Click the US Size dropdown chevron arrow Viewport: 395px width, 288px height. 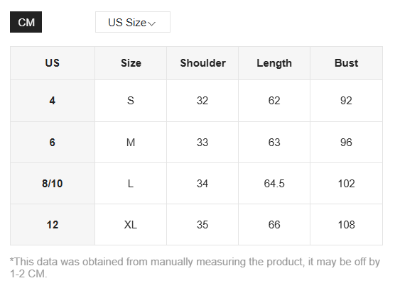point(152,23)
